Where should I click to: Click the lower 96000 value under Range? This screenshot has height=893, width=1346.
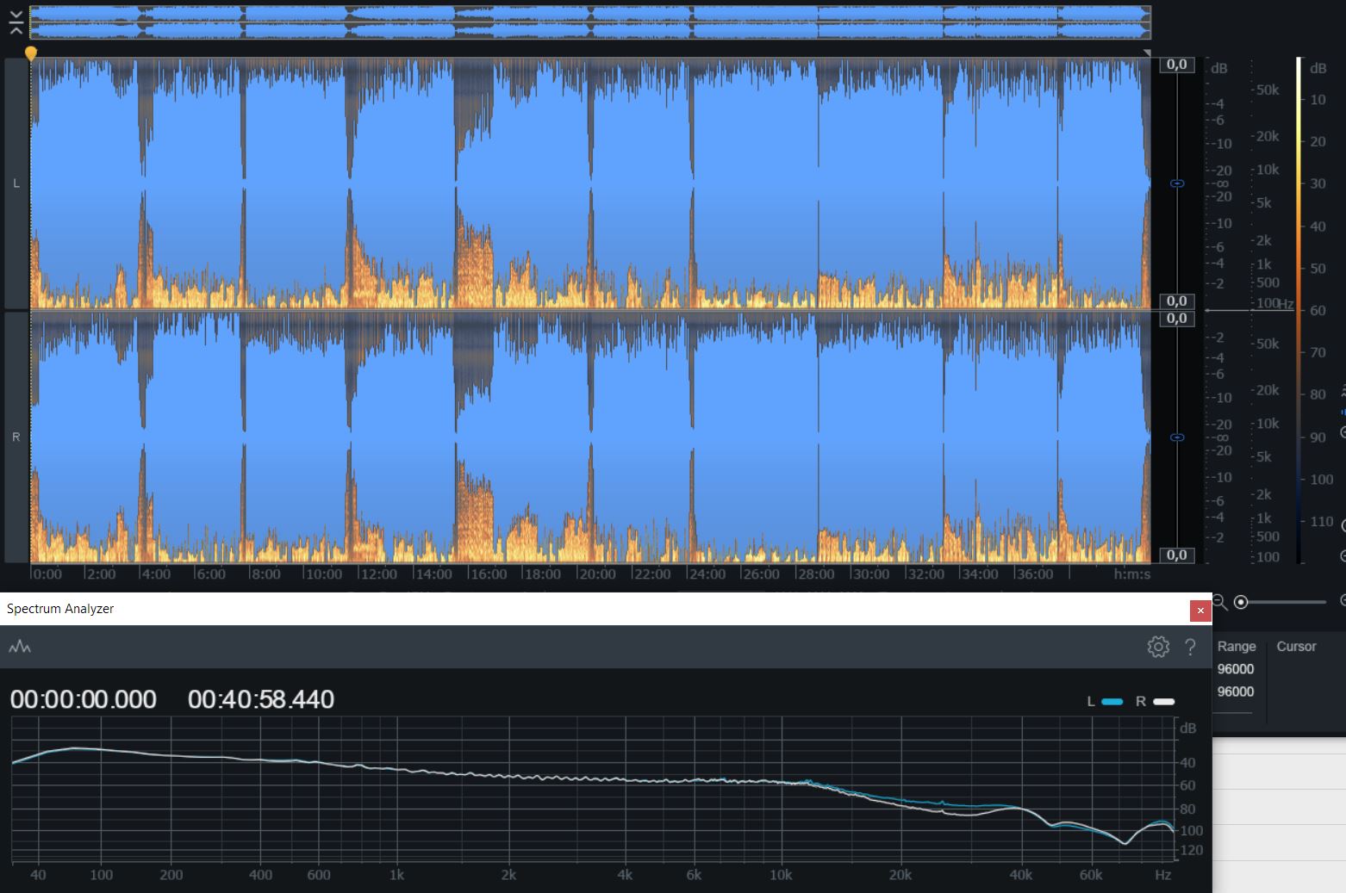pyautogui.click(x=1236, y=691)
